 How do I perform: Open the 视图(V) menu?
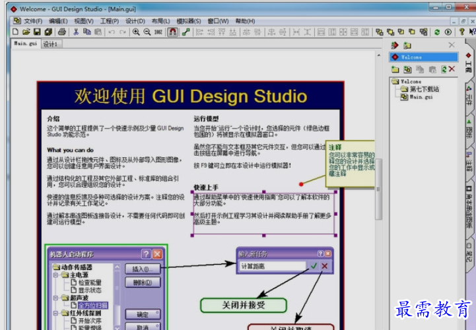(x=84, y=21)
